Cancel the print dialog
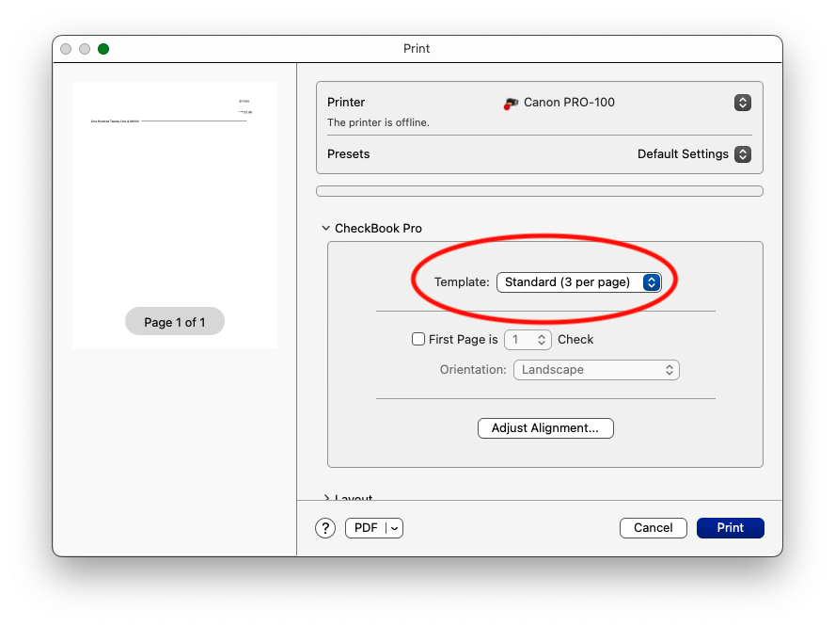 click(653, 528)
